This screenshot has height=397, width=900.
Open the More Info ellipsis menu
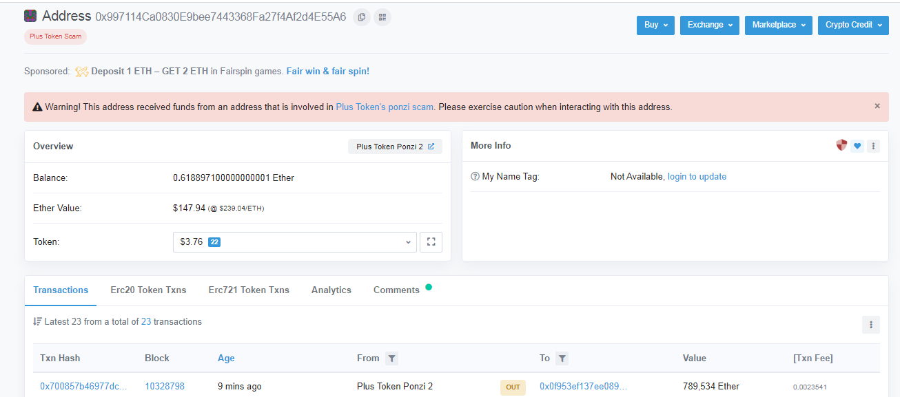coord(873,145)
